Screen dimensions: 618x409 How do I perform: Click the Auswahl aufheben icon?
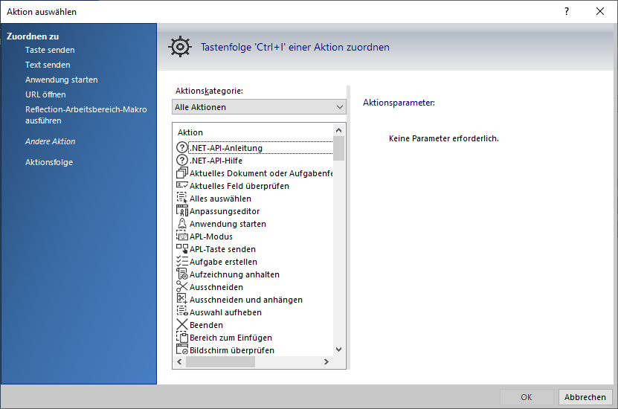click(181, 312)
